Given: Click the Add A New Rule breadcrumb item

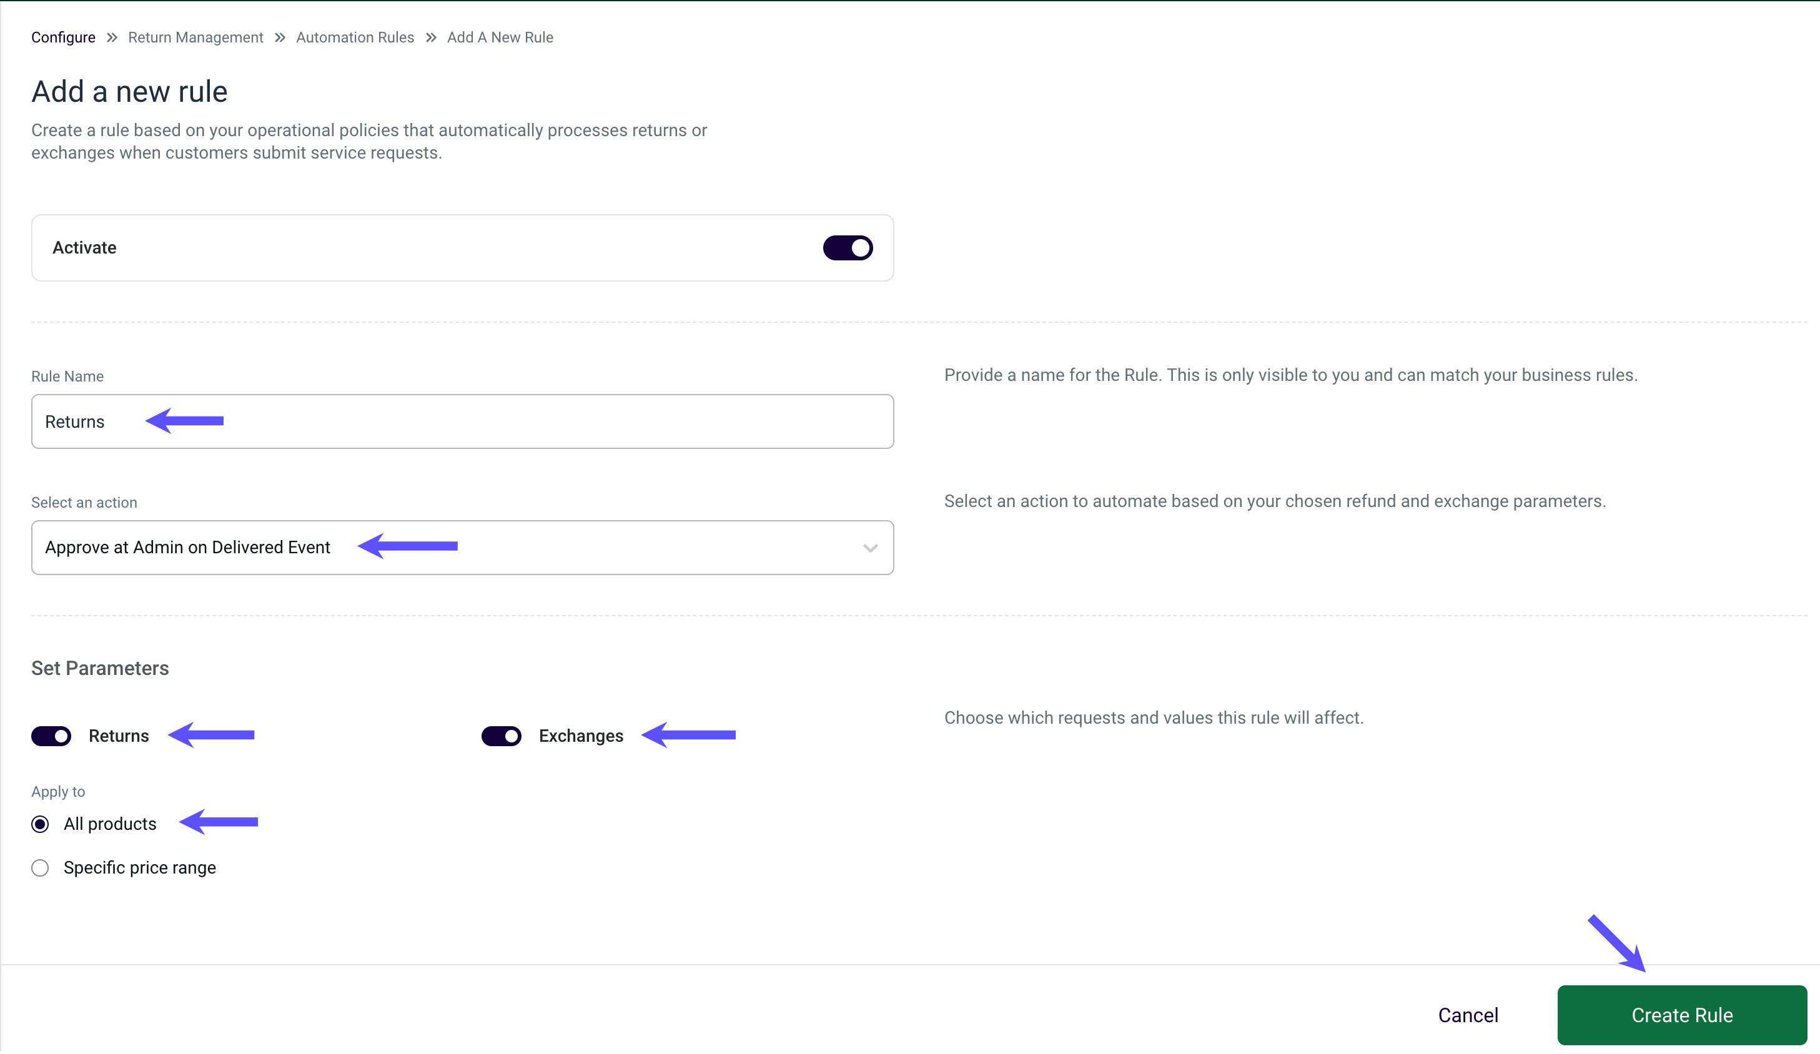Looking at the screenshot, I should [x=500, y=37].
